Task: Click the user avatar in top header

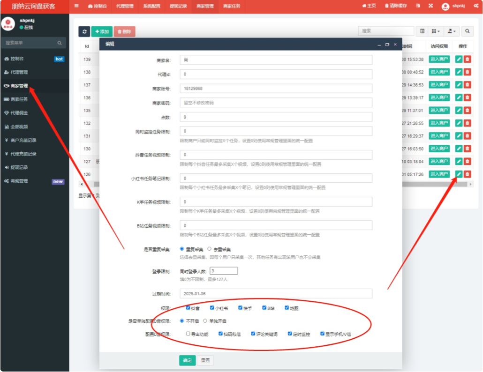Action: (x=445, y=6)
